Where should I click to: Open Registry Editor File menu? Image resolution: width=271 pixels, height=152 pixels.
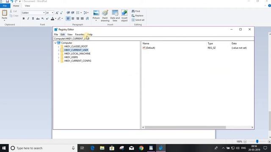pos(56,35)
